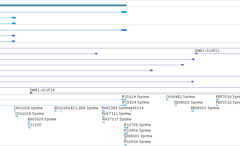Click the RE67610.5prime EST glyph
240x146 pixels.
coord(217,100)
